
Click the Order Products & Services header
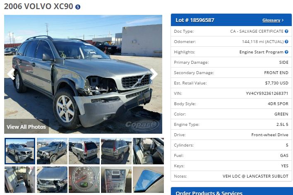point(231,192)
